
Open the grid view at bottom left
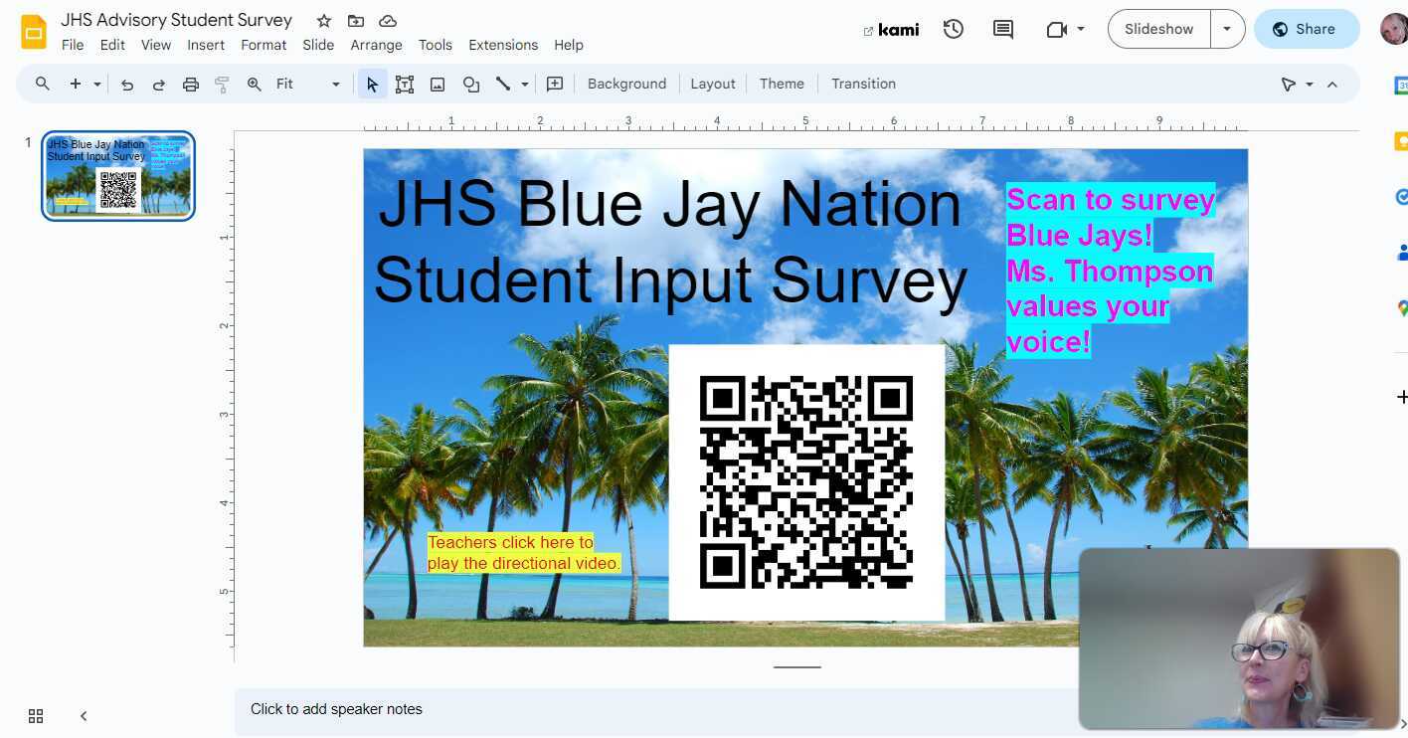(36, 715)
